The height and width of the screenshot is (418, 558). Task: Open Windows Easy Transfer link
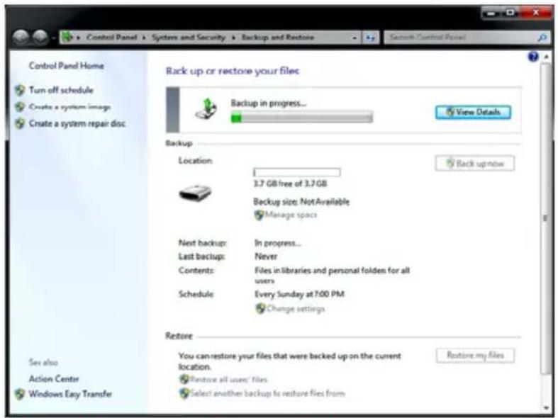(x=70, y=394)
